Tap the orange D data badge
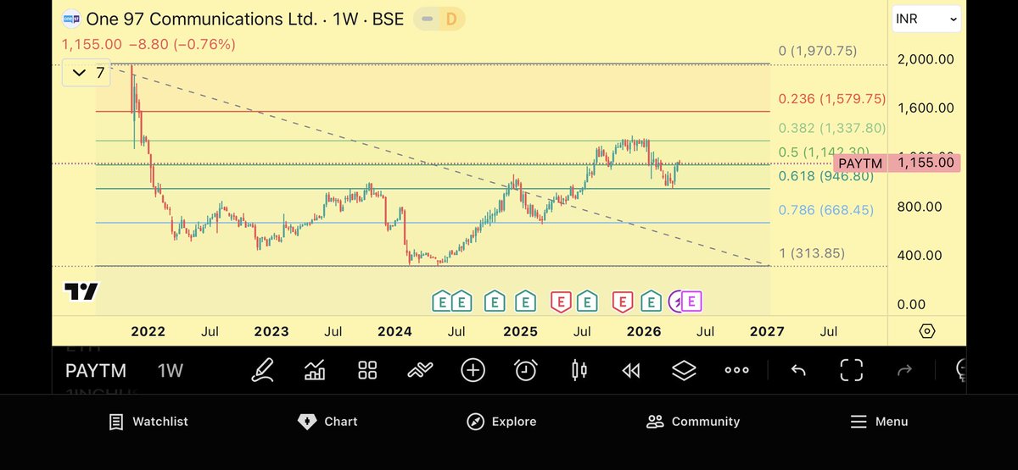Screen dimensions: 1018x470 (x=451, y=18)
